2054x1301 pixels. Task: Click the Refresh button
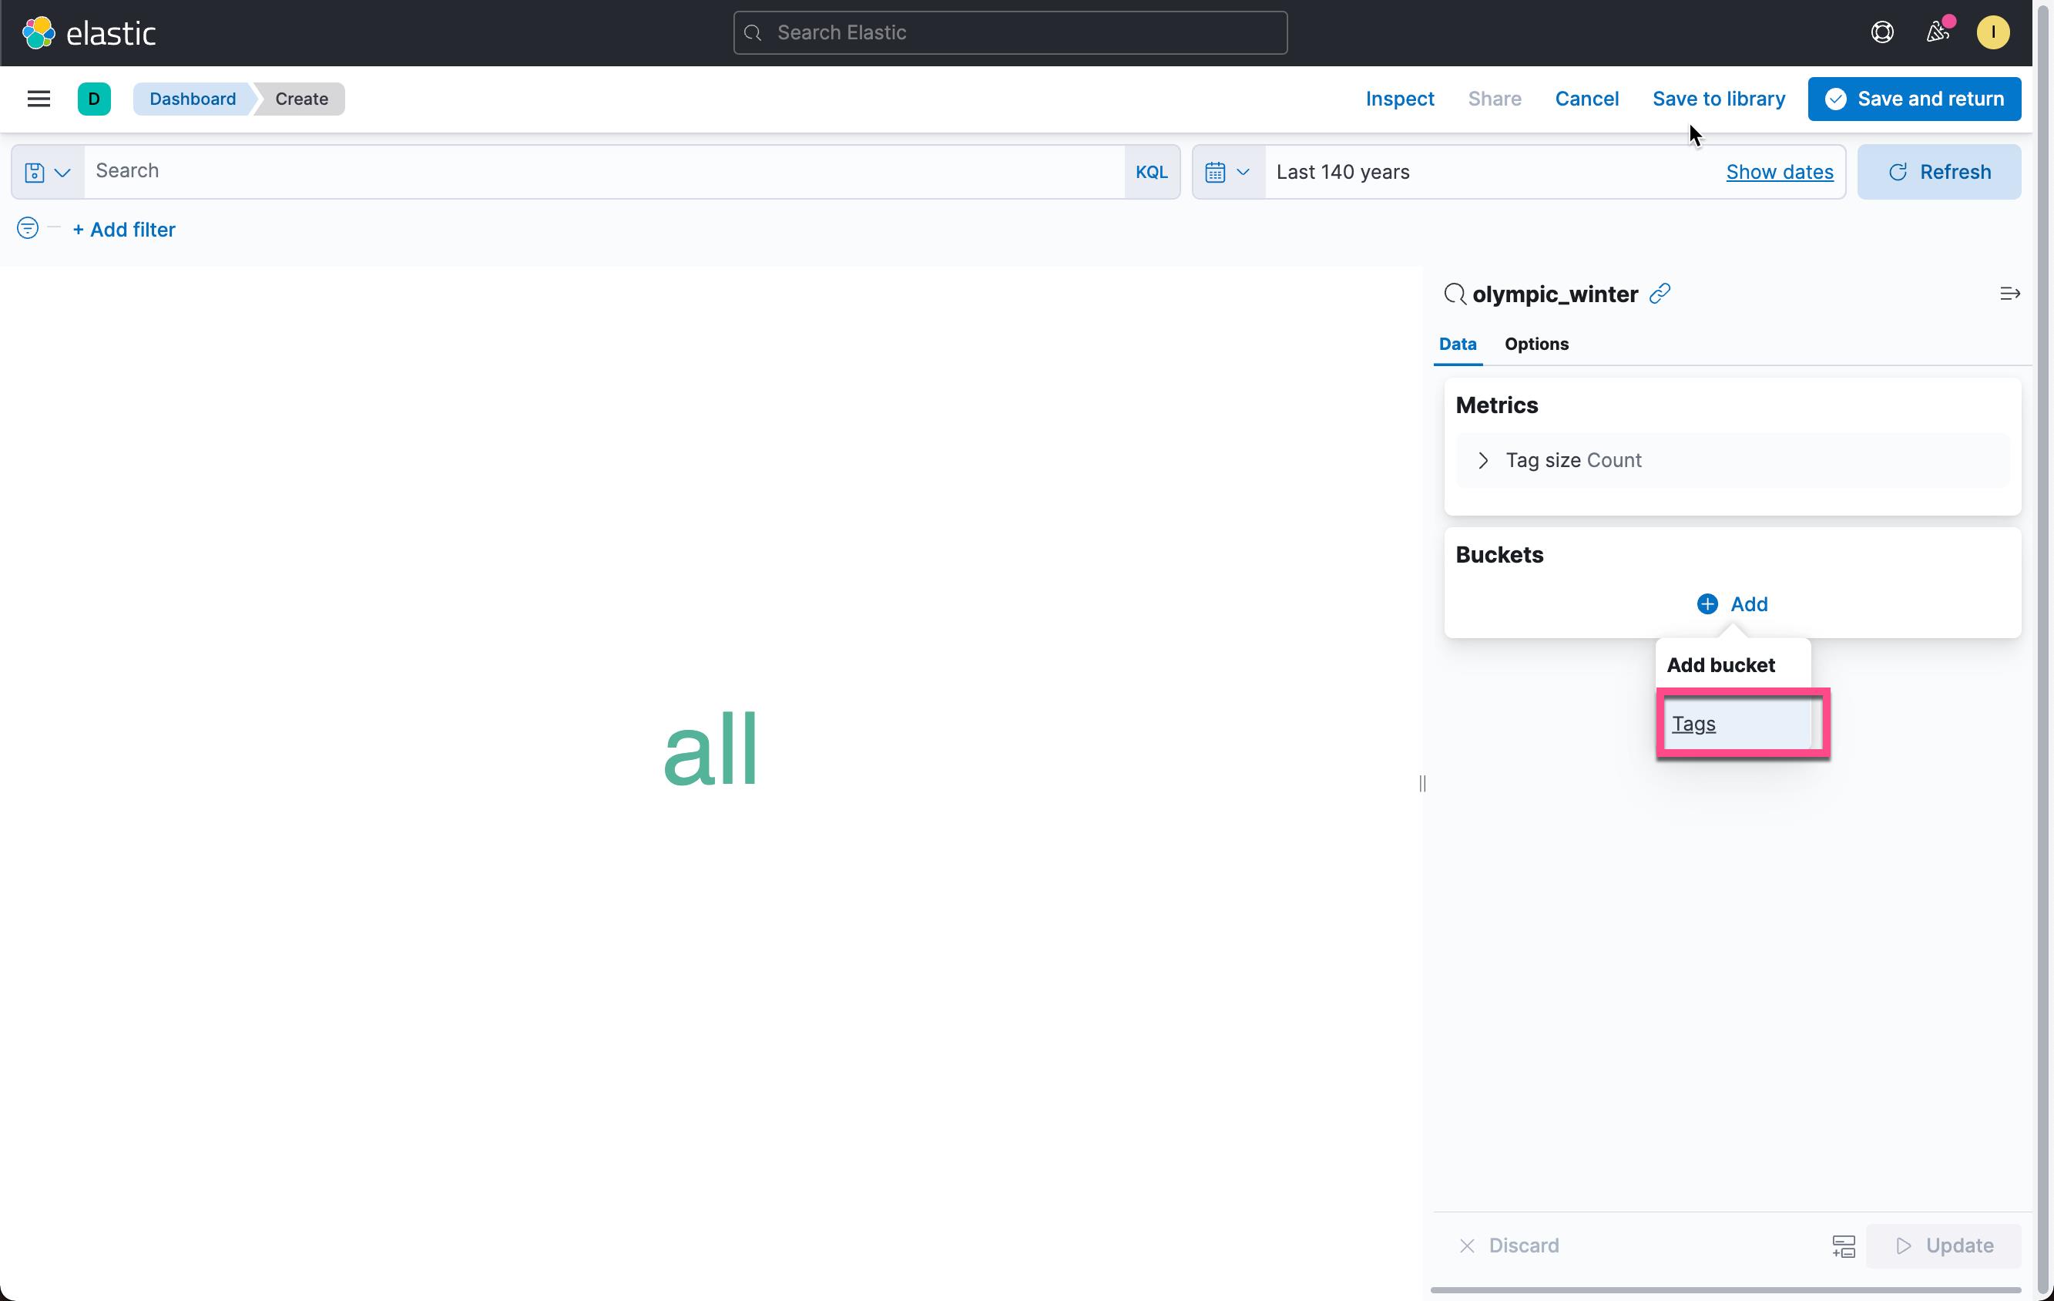tap(1939, 173)
